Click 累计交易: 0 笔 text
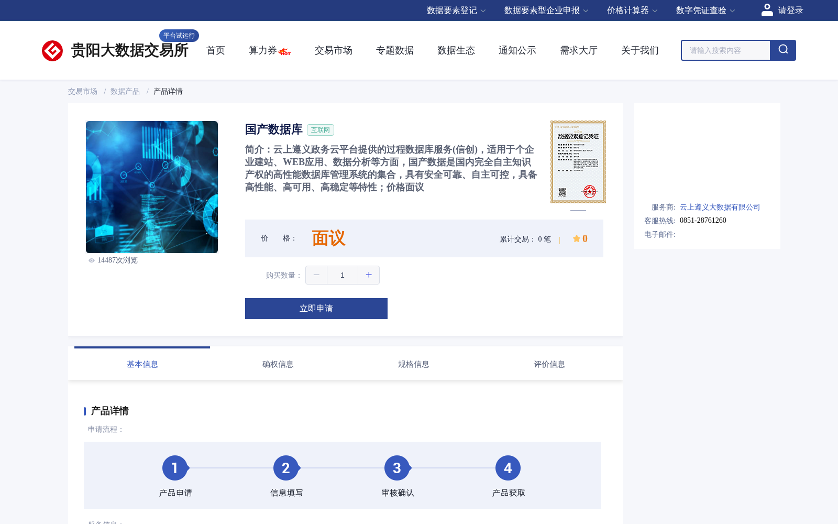The image size is (838, 524). point(525,239)
